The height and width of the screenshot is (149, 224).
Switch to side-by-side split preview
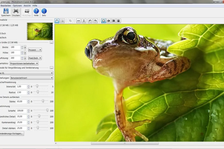point(114,21)
